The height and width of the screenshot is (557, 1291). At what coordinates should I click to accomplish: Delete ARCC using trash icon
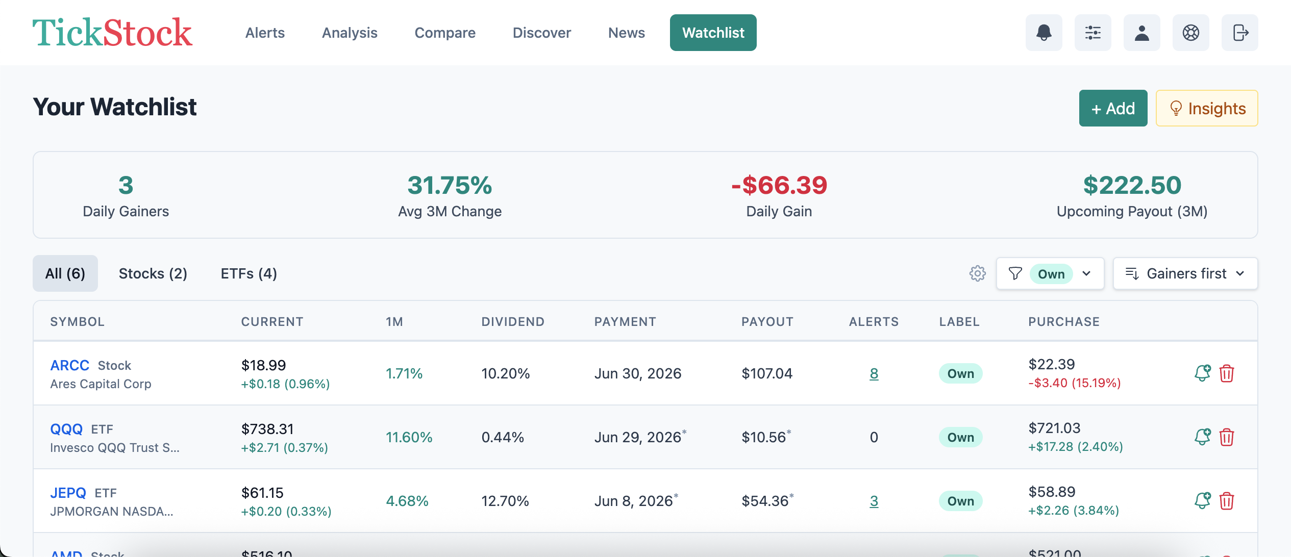tap(1227, 373)
